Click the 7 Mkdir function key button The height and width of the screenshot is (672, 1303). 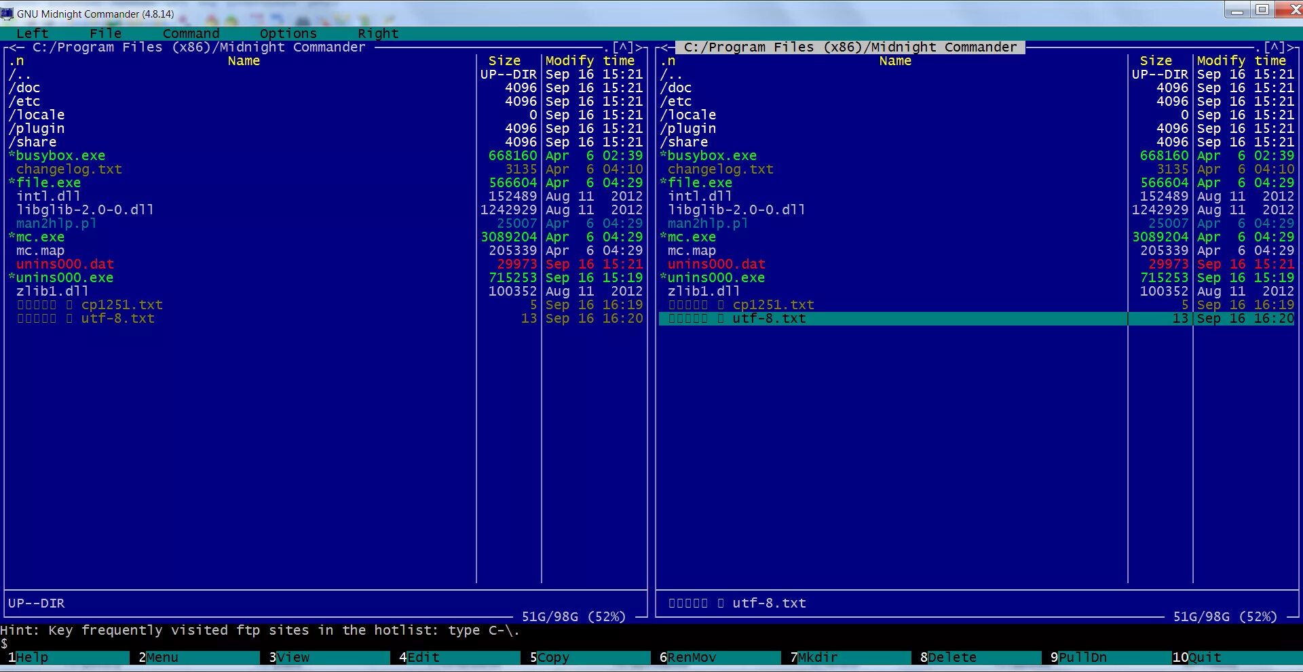pos(847,658)
